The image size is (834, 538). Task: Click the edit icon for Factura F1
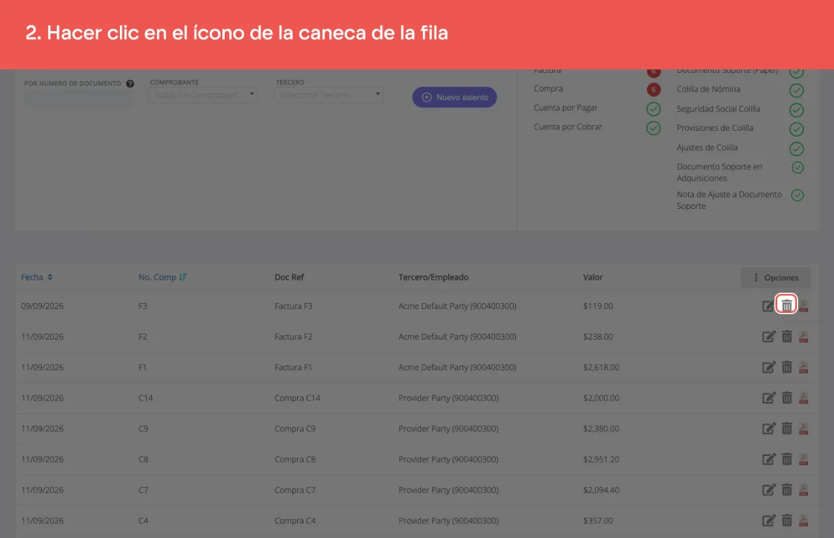pyautogui.click(x=769, y=367)
